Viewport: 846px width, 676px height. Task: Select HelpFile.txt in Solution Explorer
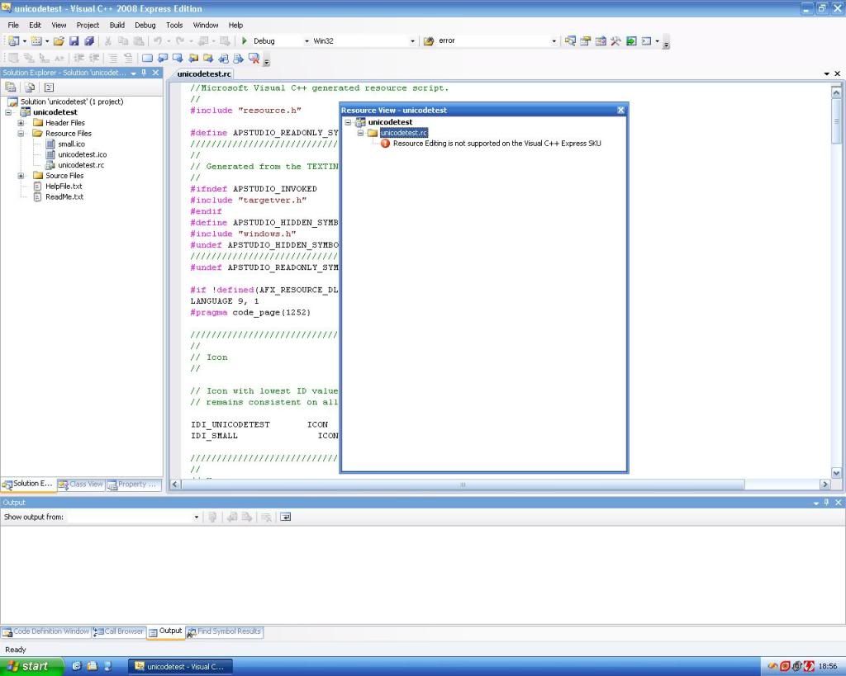pyautogui.click(x=64, y=187)
